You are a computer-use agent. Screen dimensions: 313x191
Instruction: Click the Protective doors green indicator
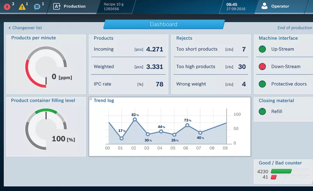click(x=262, y=84)
